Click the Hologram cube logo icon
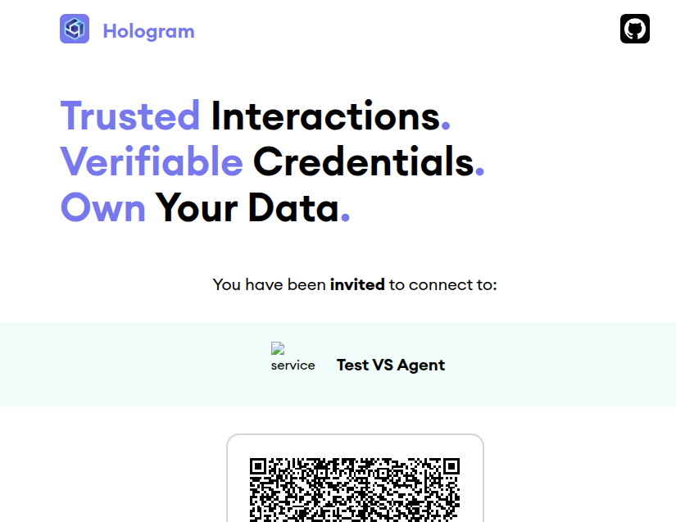This screenshot has height=522, width=676. [x=75, y=30]
